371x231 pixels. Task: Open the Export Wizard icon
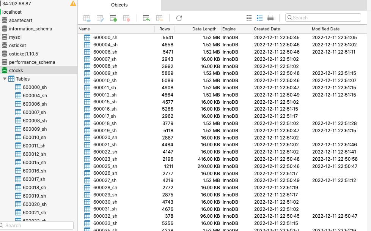click(x=160, y=18)
